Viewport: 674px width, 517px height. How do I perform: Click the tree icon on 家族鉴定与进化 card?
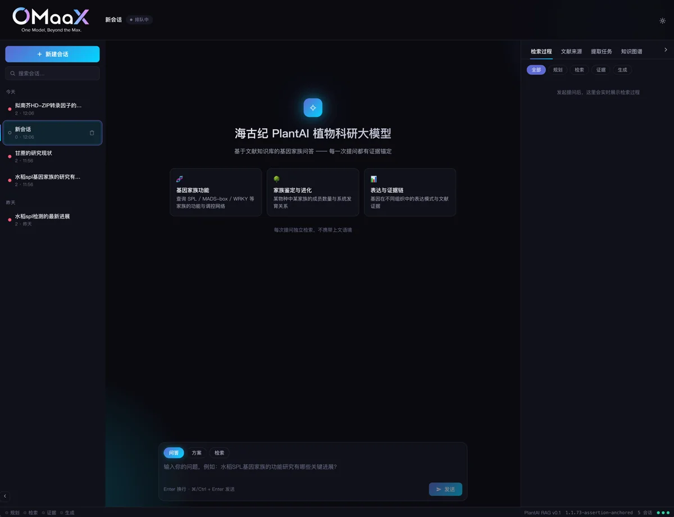coord(276,179)
